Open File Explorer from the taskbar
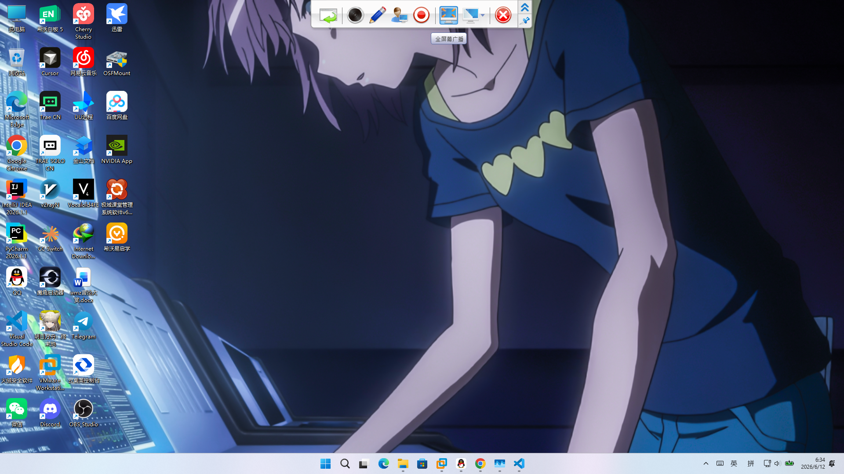The width and height of the screenshot is (844, 474). (403, 463)
